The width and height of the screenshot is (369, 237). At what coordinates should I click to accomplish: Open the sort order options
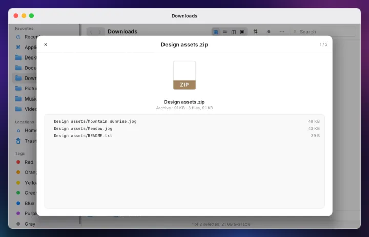pos(255,32)
